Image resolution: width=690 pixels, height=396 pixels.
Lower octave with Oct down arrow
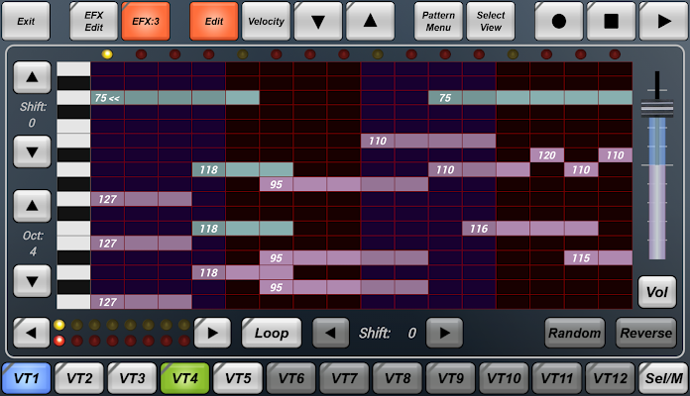point(32,281)
